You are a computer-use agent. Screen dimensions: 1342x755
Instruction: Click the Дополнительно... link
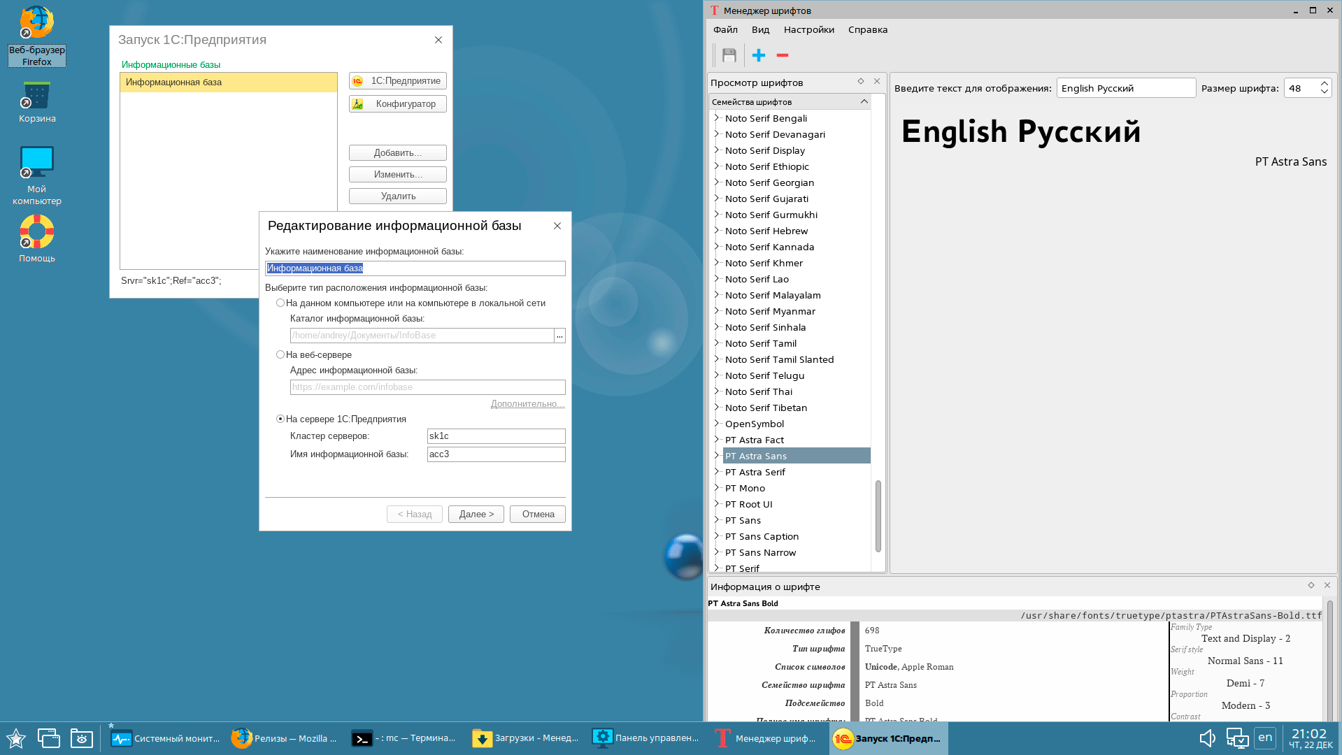pyautogui.click(x=527, y=403)
